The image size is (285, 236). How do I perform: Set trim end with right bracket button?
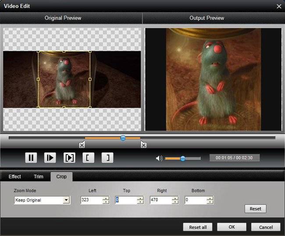point(107,158)
